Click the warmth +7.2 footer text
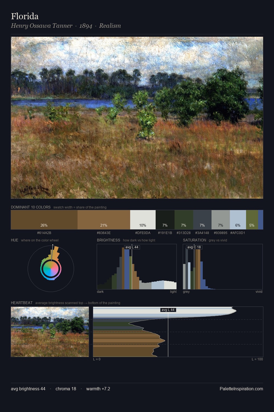 pos(98,389)
